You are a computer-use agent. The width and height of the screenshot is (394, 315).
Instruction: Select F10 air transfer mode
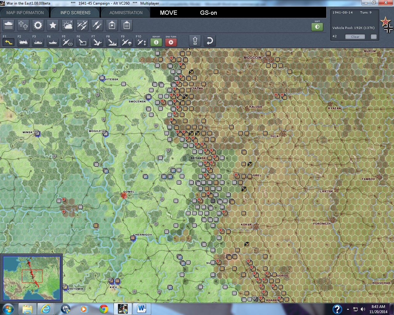tap(142, 42)
